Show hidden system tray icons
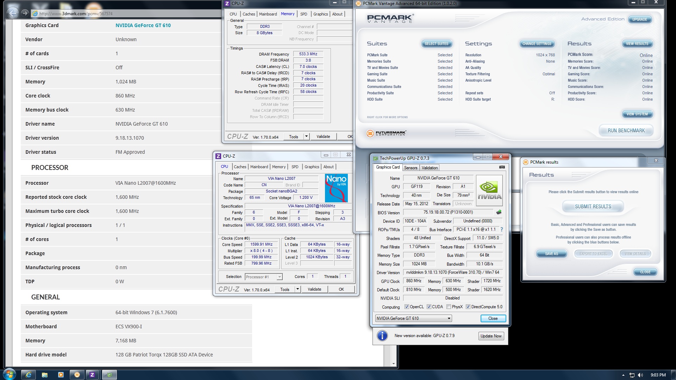The height and width of the screenshot is (380, 676). (x=623, y=375)
